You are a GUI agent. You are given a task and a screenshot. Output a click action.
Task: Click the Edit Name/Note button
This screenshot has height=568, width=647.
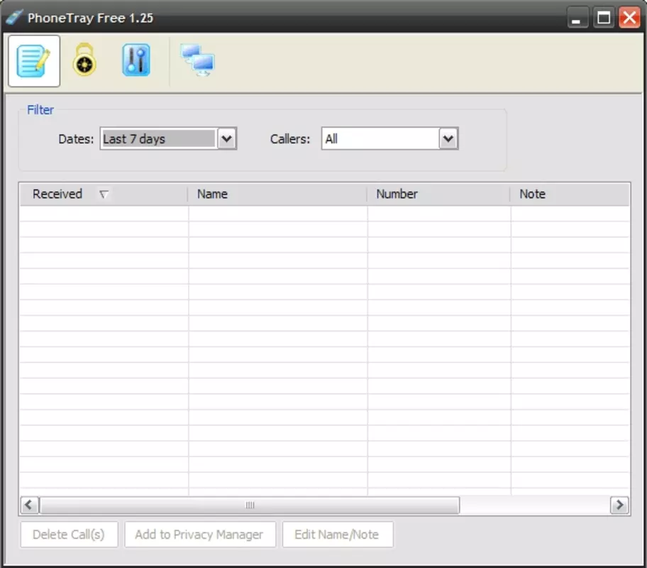(x=337, y=535)
